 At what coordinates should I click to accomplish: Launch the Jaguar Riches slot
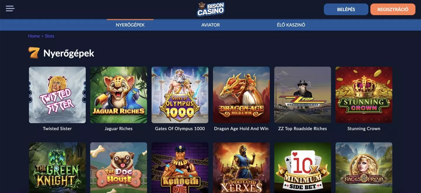[x=118, y=95]
